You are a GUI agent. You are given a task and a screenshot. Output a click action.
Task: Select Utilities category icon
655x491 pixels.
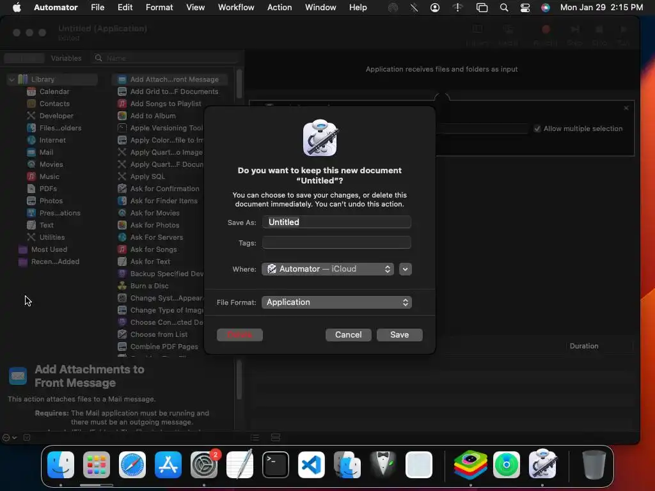[x=31, y=237]
